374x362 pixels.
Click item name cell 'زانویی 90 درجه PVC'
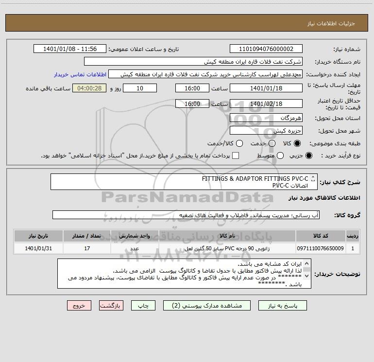coord(227,248)
